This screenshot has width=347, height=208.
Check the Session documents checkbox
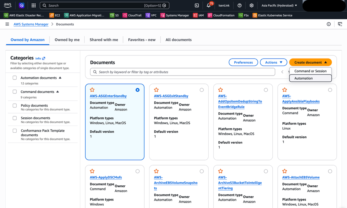[x=15, y=118]
